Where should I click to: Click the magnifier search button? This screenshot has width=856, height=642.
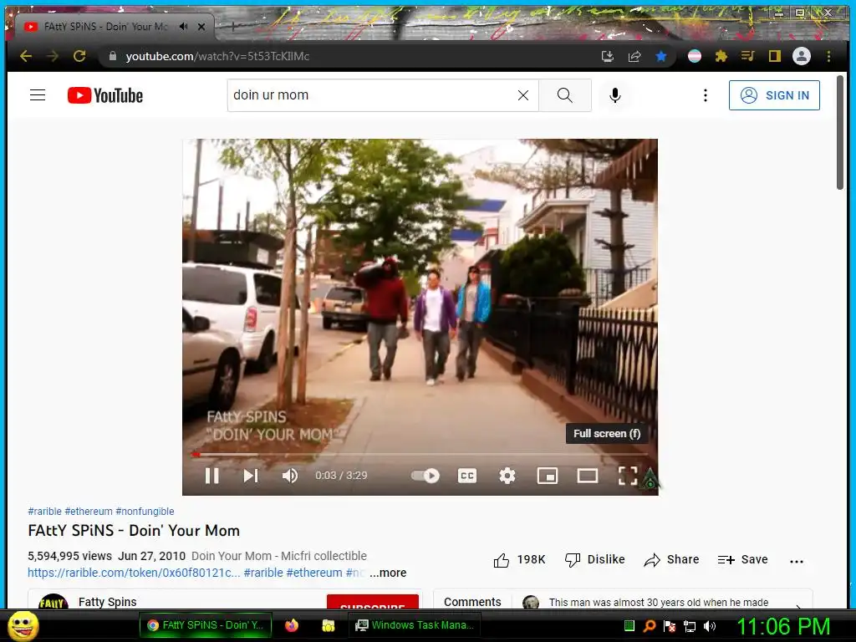pyautogui.click(x=565, y=95)
